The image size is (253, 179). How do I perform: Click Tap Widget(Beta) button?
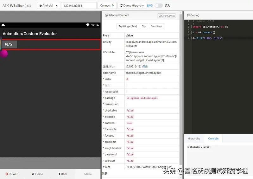[128, 26]
